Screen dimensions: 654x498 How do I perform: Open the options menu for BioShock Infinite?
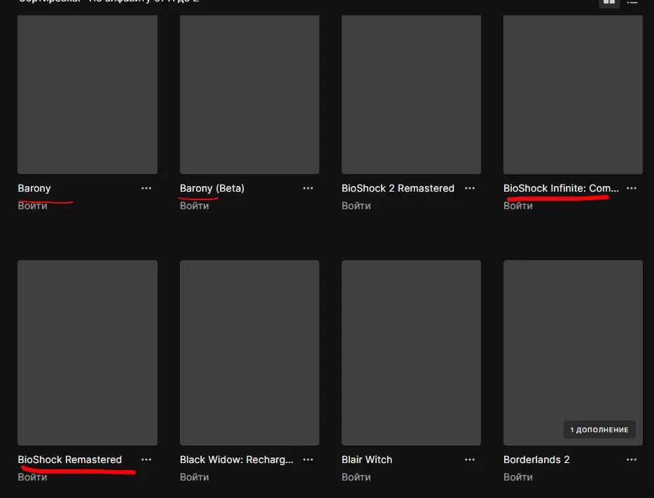click(x=632, y=188)
